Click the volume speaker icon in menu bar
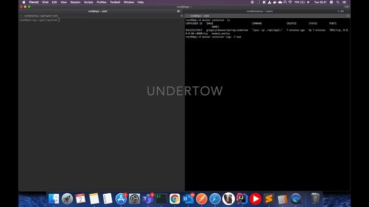369x207 pixels. coord(308,2)
